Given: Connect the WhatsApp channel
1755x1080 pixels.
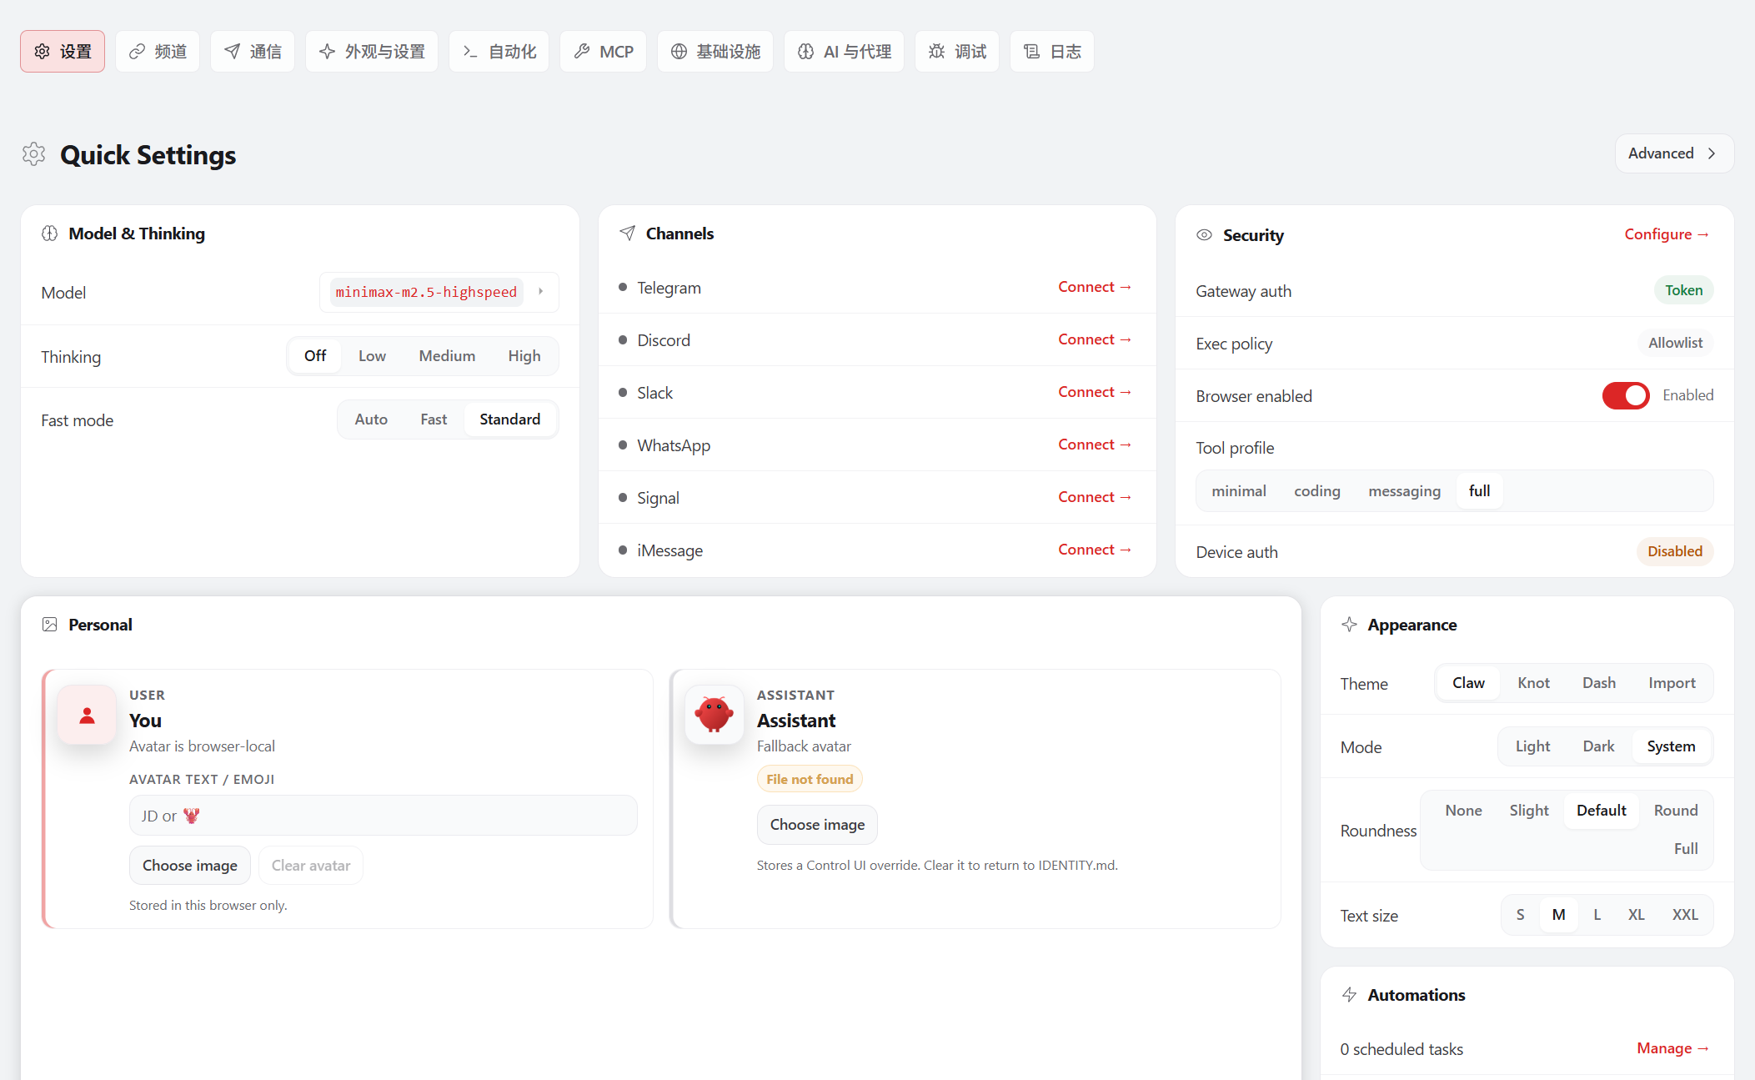Looking at the screenshot, I should [1095, 445].
